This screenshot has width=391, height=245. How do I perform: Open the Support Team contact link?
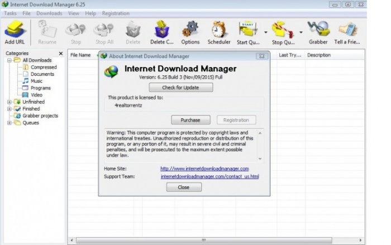209,176
